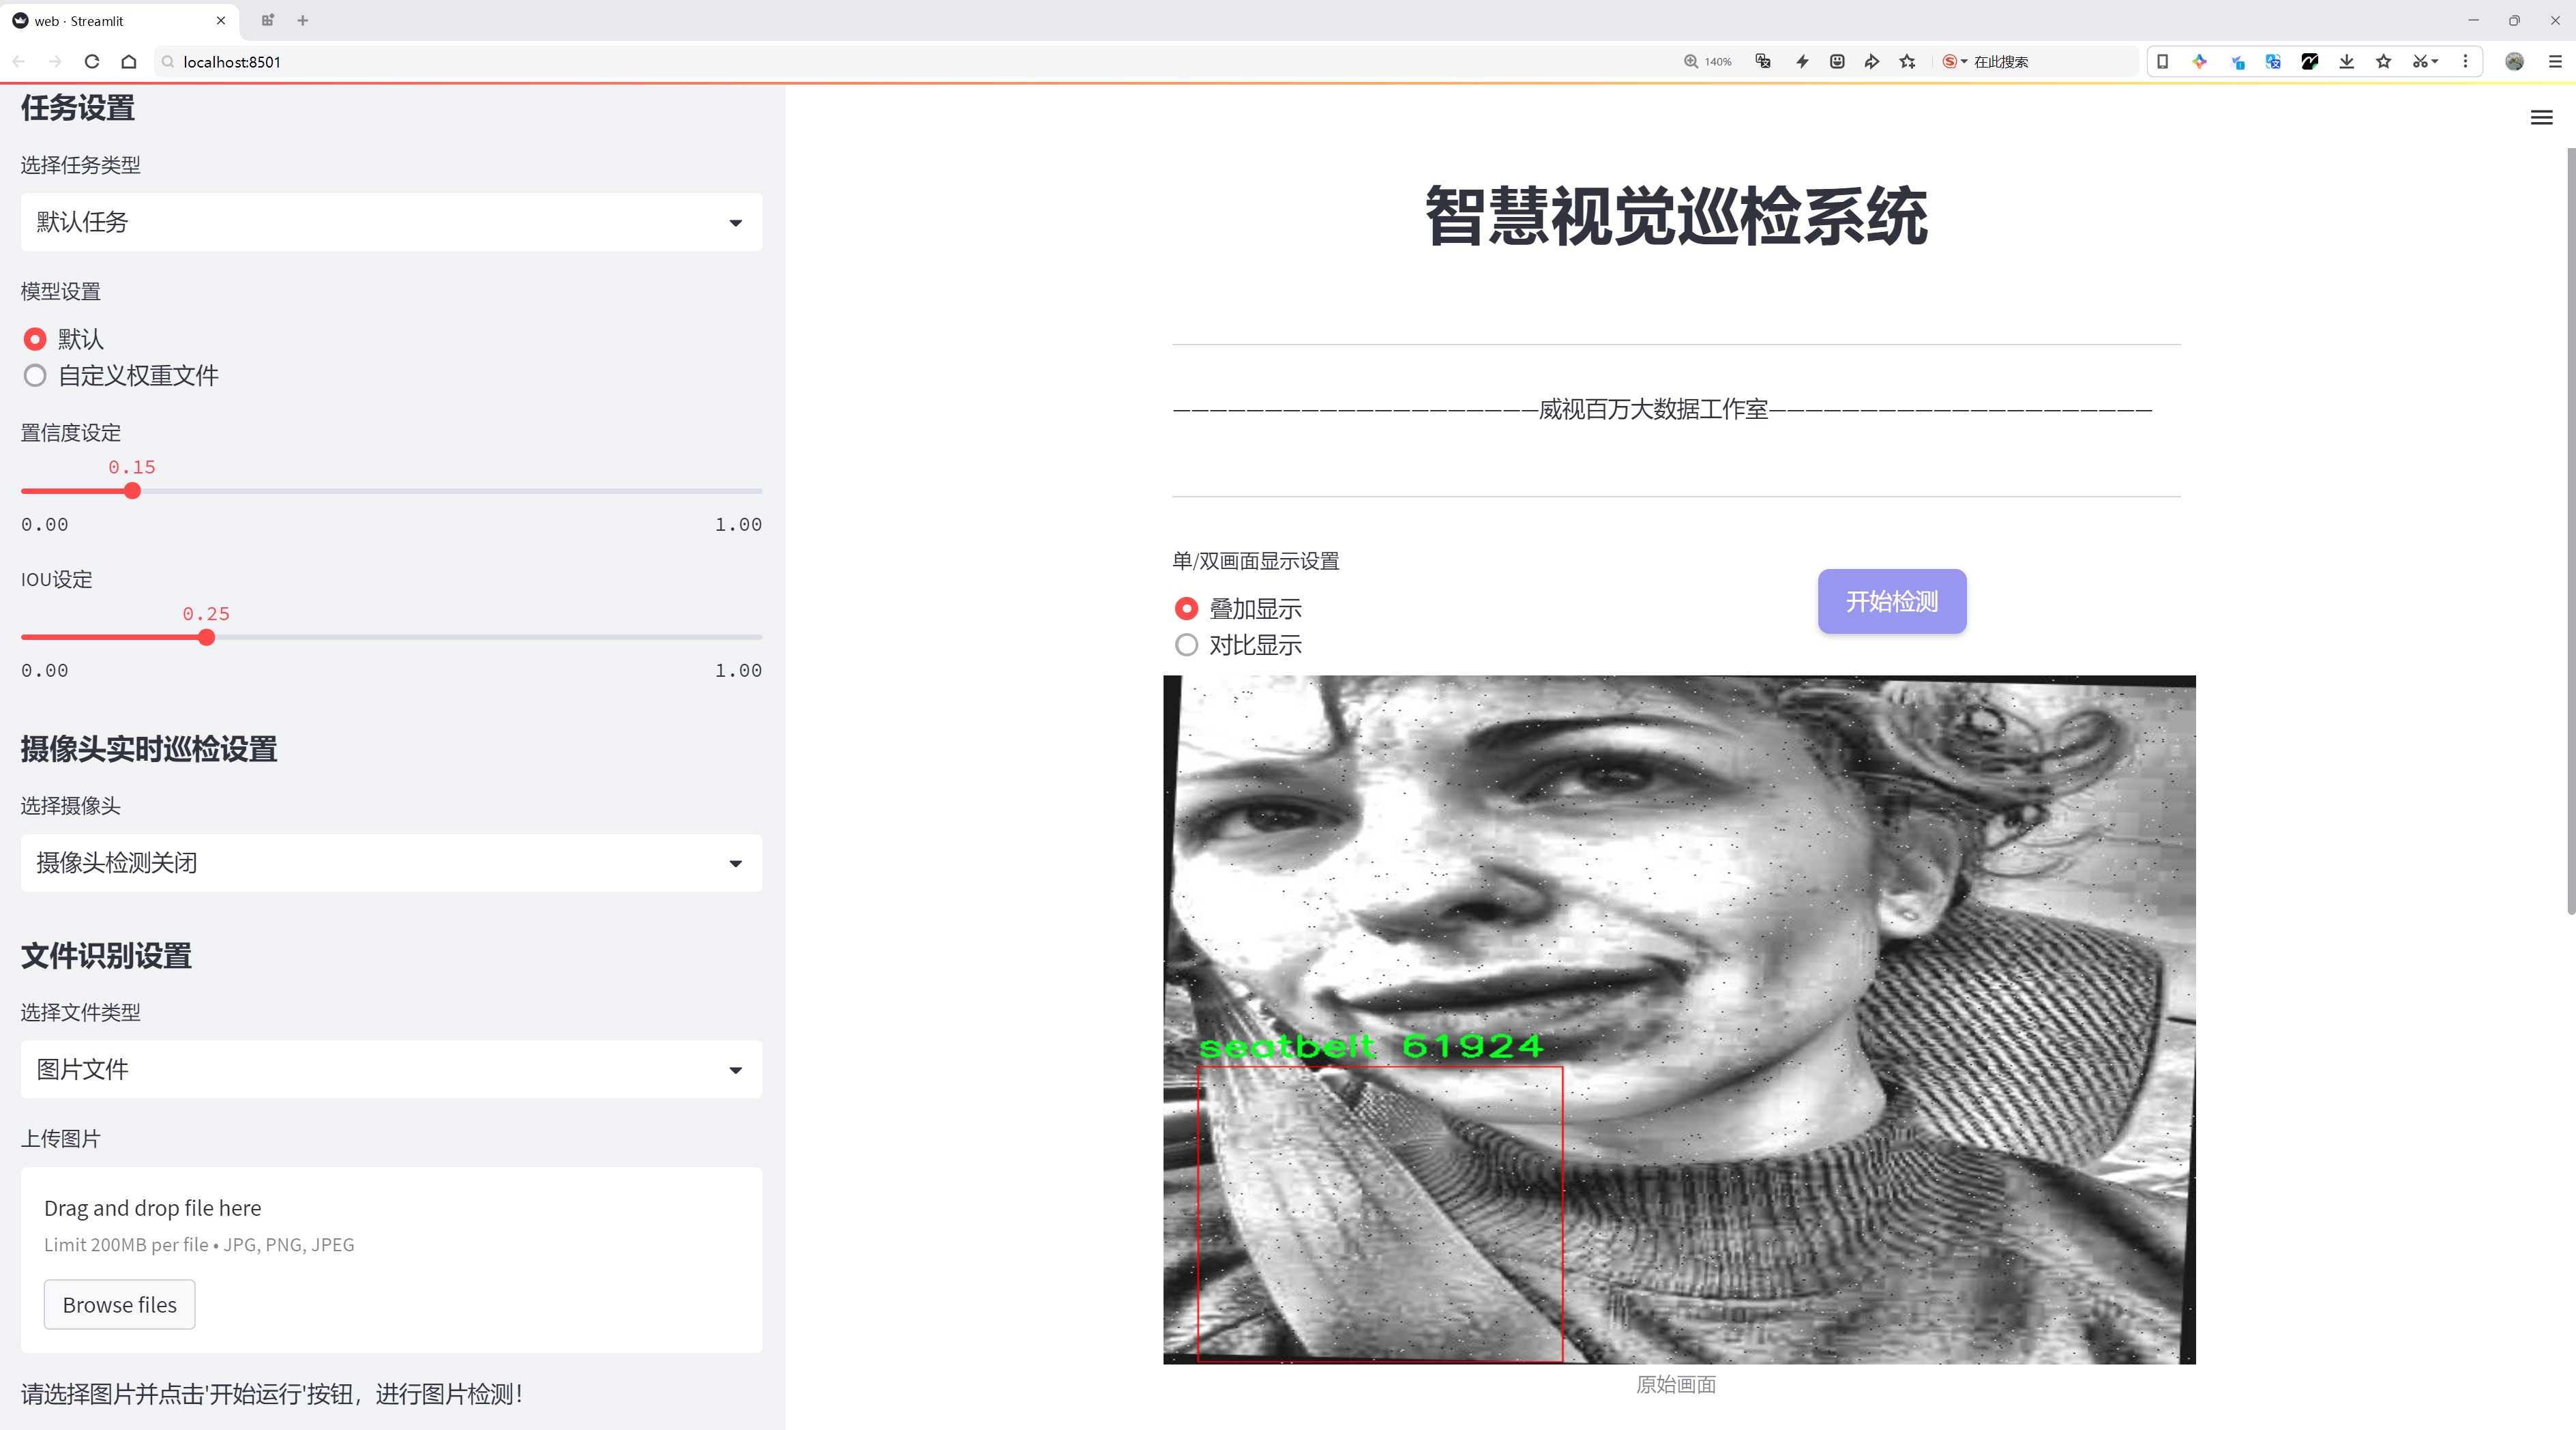2576x1430 pixels.
Task: Expand the 默认任务 task type dropdown
Action: pyautogui.click(x=391, y=222)
